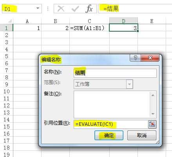Click the 名称(N) label
Image resolution: width=172 pixels, height=157 pixels.
coord(53,72)
